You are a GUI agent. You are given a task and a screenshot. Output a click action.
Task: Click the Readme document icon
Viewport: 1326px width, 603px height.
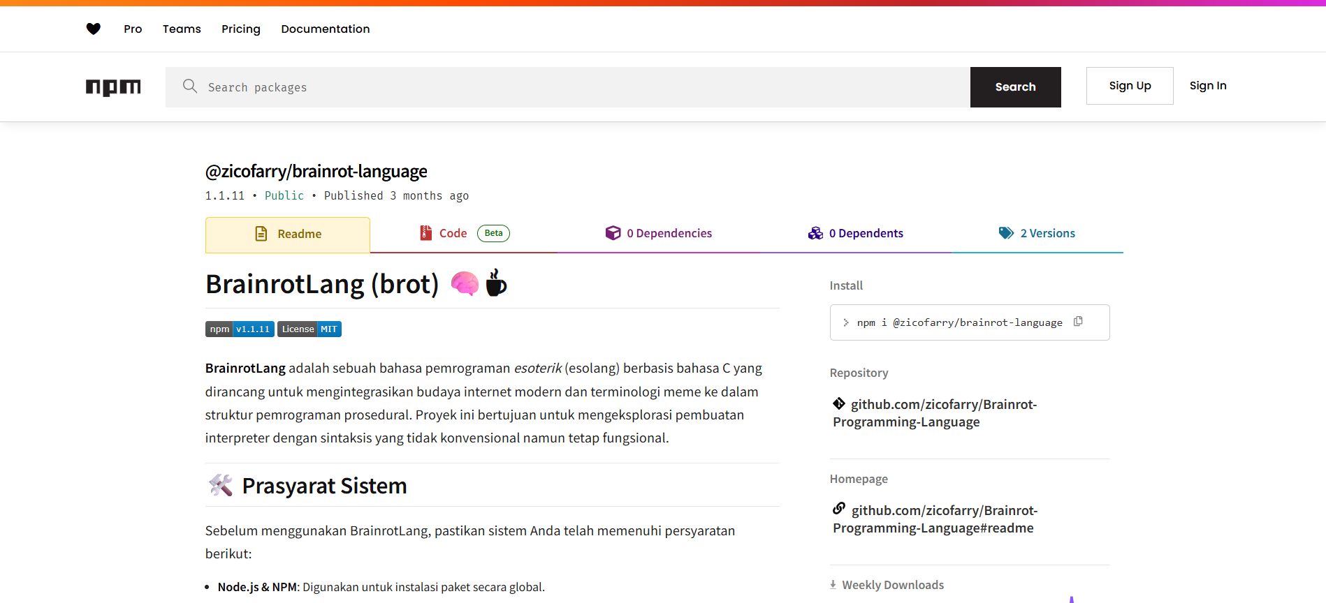tap(261, 234)
